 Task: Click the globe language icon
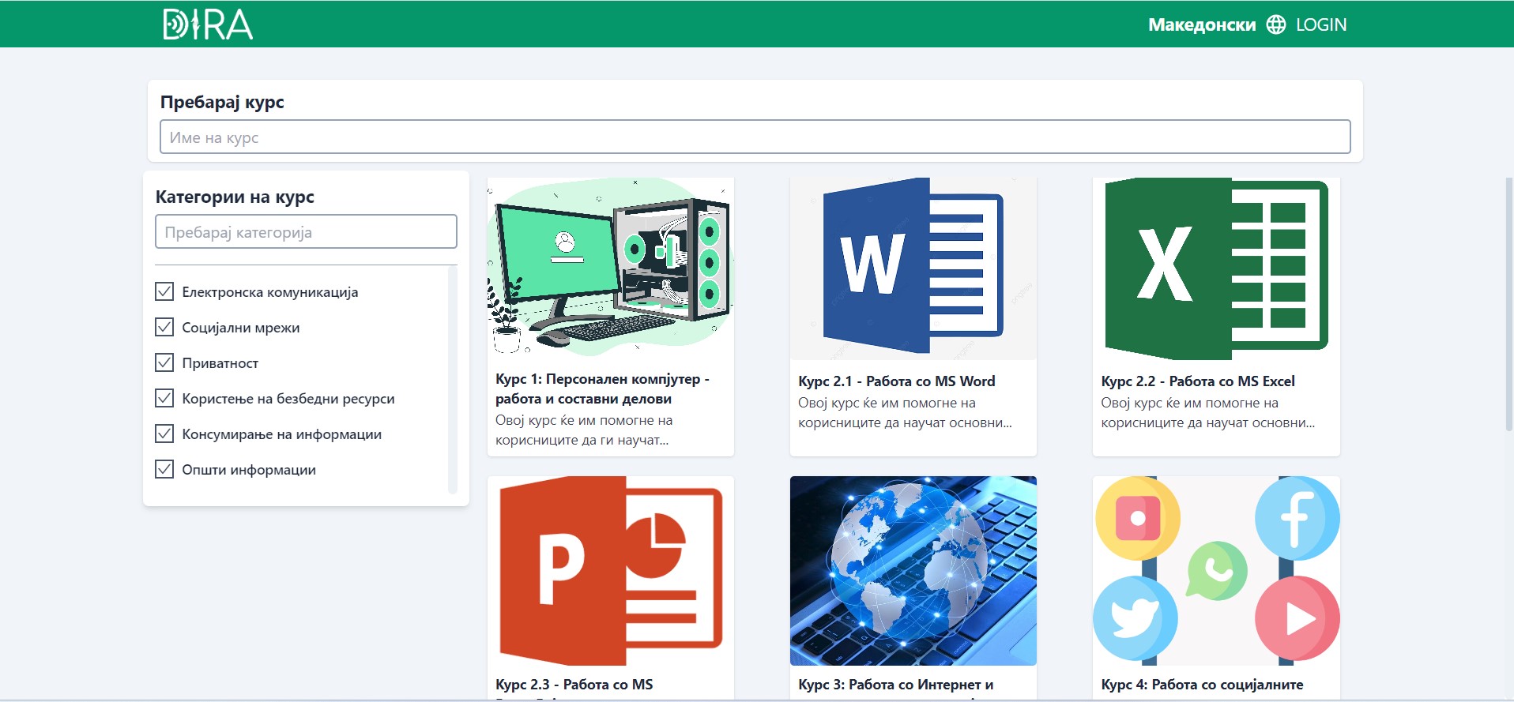(1275, 24)
